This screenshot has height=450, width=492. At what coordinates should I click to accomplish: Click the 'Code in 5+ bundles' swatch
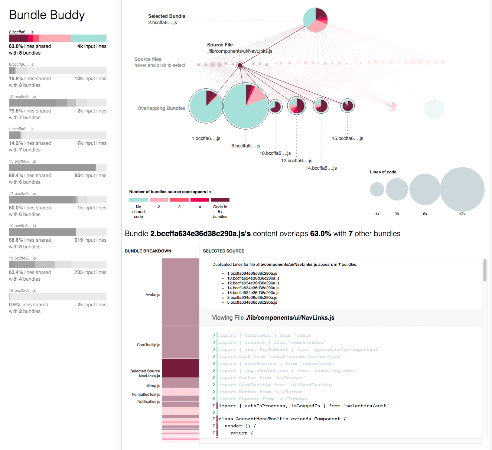220,200
